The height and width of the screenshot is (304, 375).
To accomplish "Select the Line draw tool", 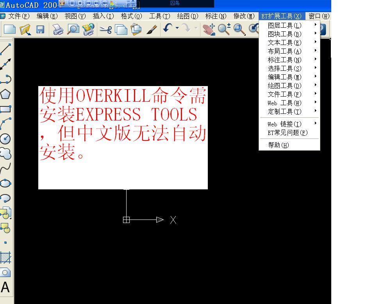I will 5,49.
